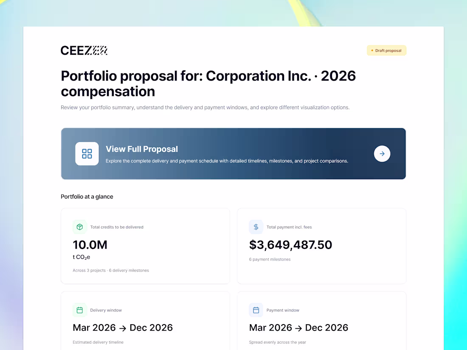Select the 10.0M total credits value
This screenshot has width=467, height=350.
[90, 245]
